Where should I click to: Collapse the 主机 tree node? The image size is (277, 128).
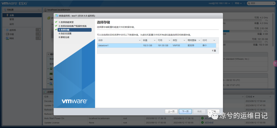[x=5, y=15]
